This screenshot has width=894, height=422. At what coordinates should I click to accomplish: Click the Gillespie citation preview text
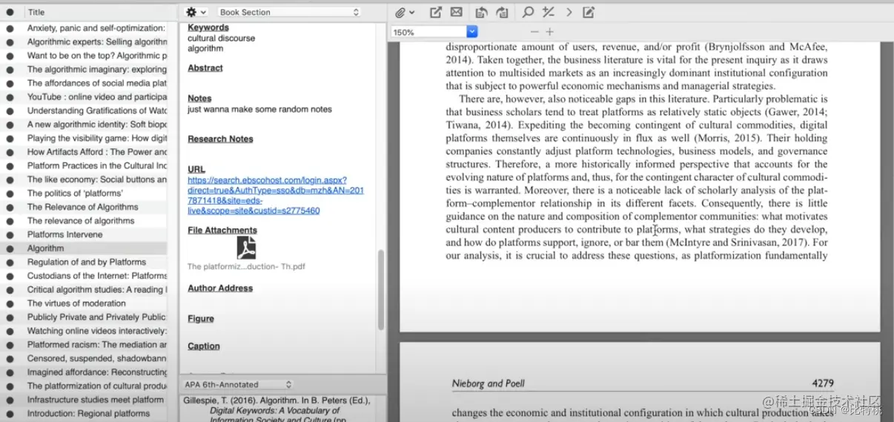(278, 410)
